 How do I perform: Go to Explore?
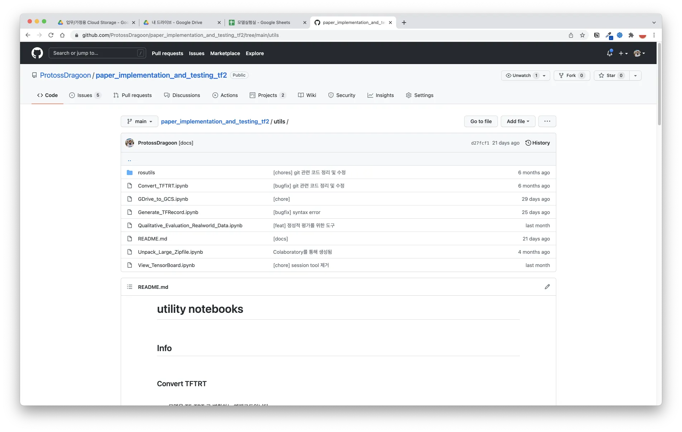pyautogui.click(x=255, y=53)
